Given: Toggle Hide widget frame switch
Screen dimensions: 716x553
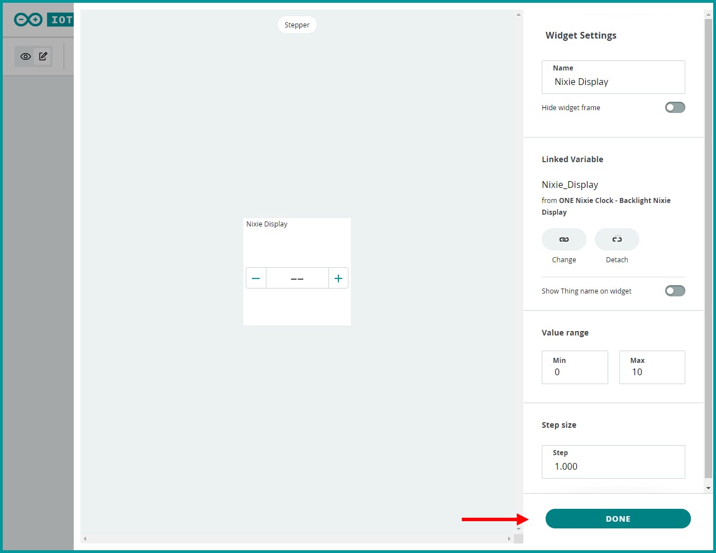Looking at the screenshot, I should [x=675, y=107].
